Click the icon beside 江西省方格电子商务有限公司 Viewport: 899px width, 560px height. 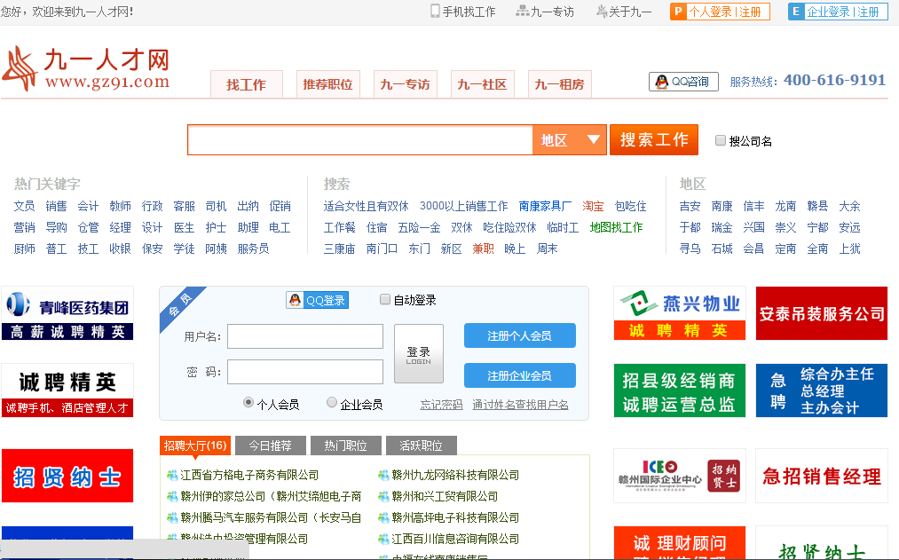[x=172, y=475]
